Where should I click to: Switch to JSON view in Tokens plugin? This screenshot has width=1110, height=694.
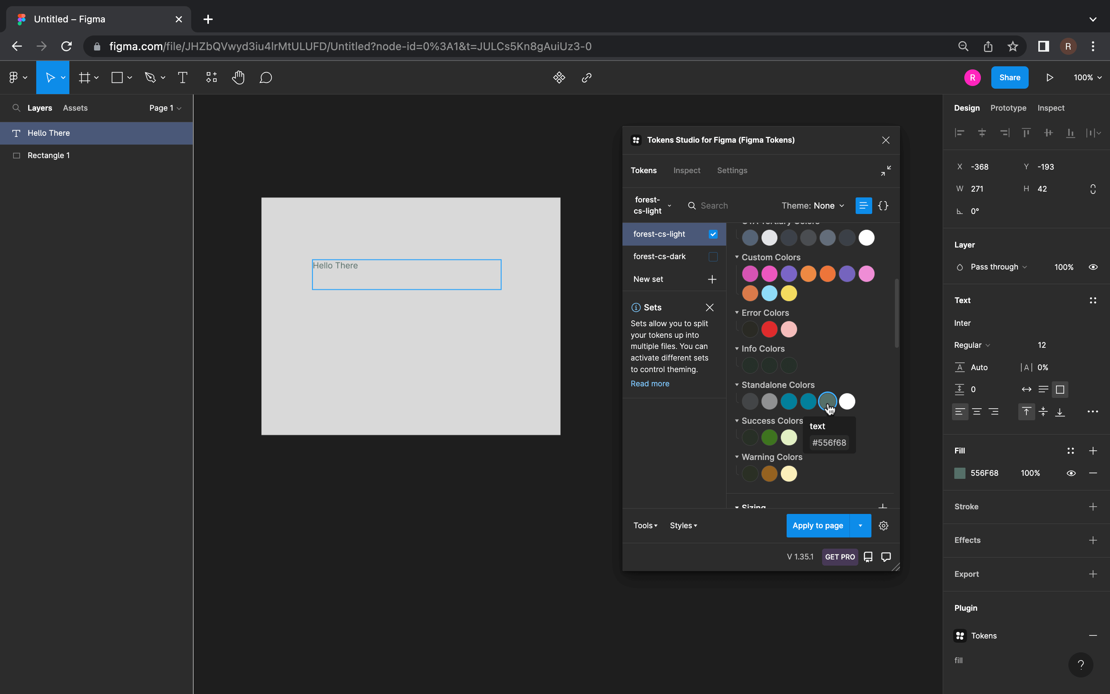pos(883,206)
